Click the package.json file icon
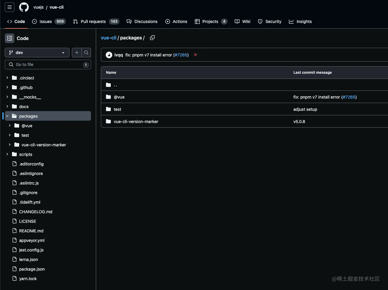This screenshot has width=388, height=290. point(14,269)
